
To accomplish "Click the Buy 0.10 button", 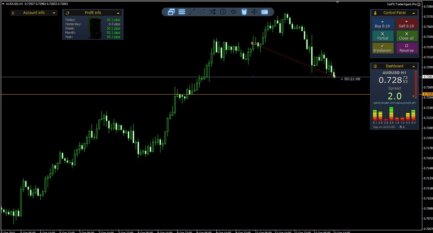I will point(383,24).
